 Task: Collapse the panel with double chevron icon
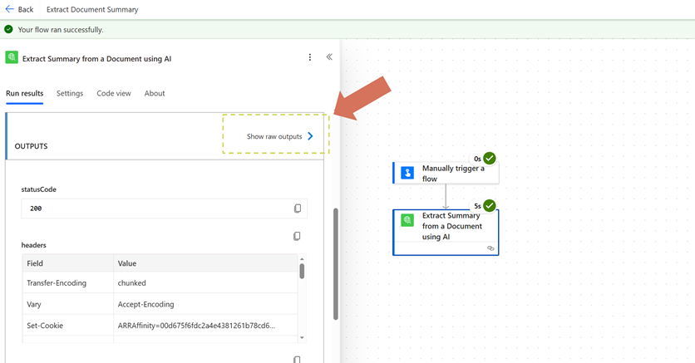[x=329, y=57]
